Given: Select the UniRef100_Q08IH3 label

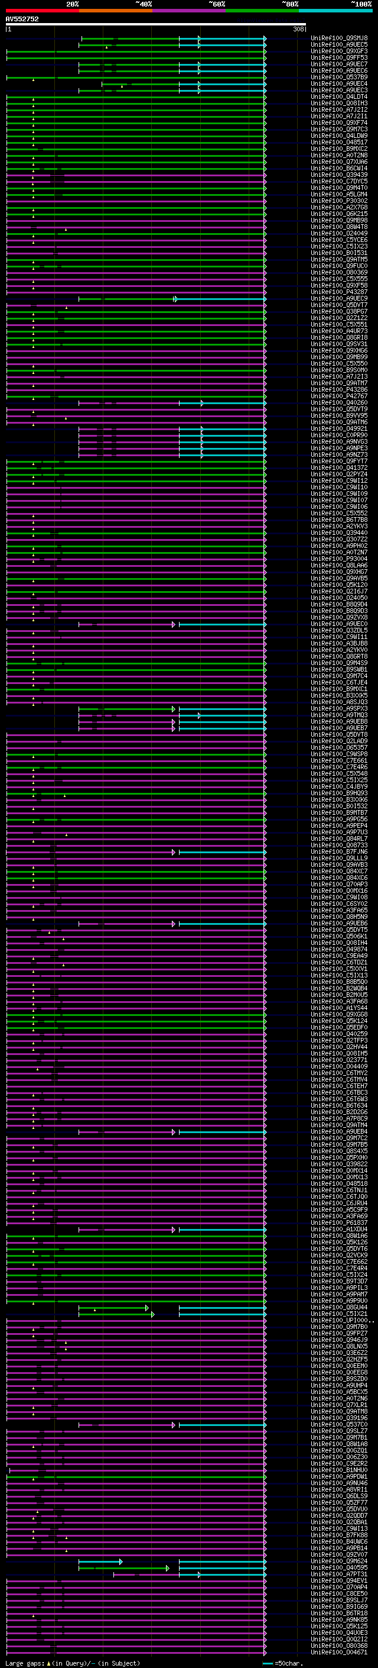Looking at the screenshot, I should 339,103.
